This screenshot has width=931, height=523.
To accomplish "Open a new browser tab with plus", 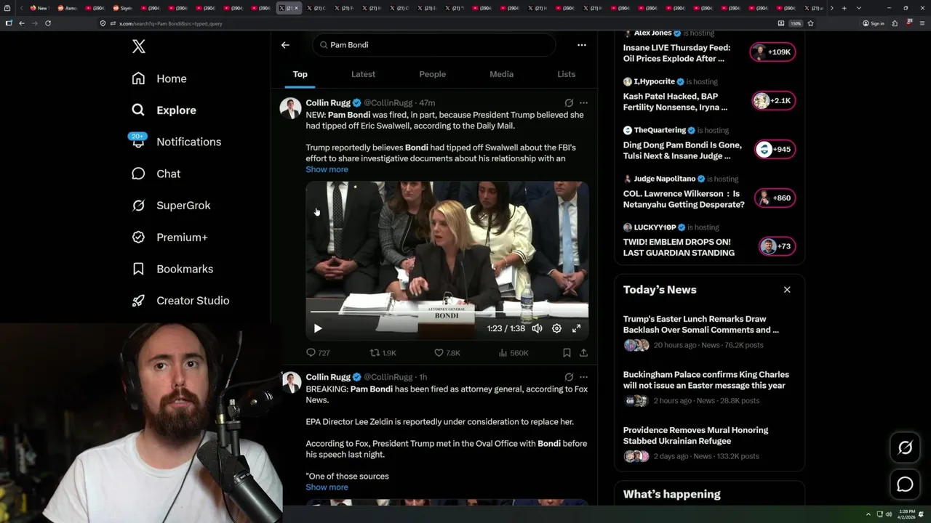I will 844,8.
